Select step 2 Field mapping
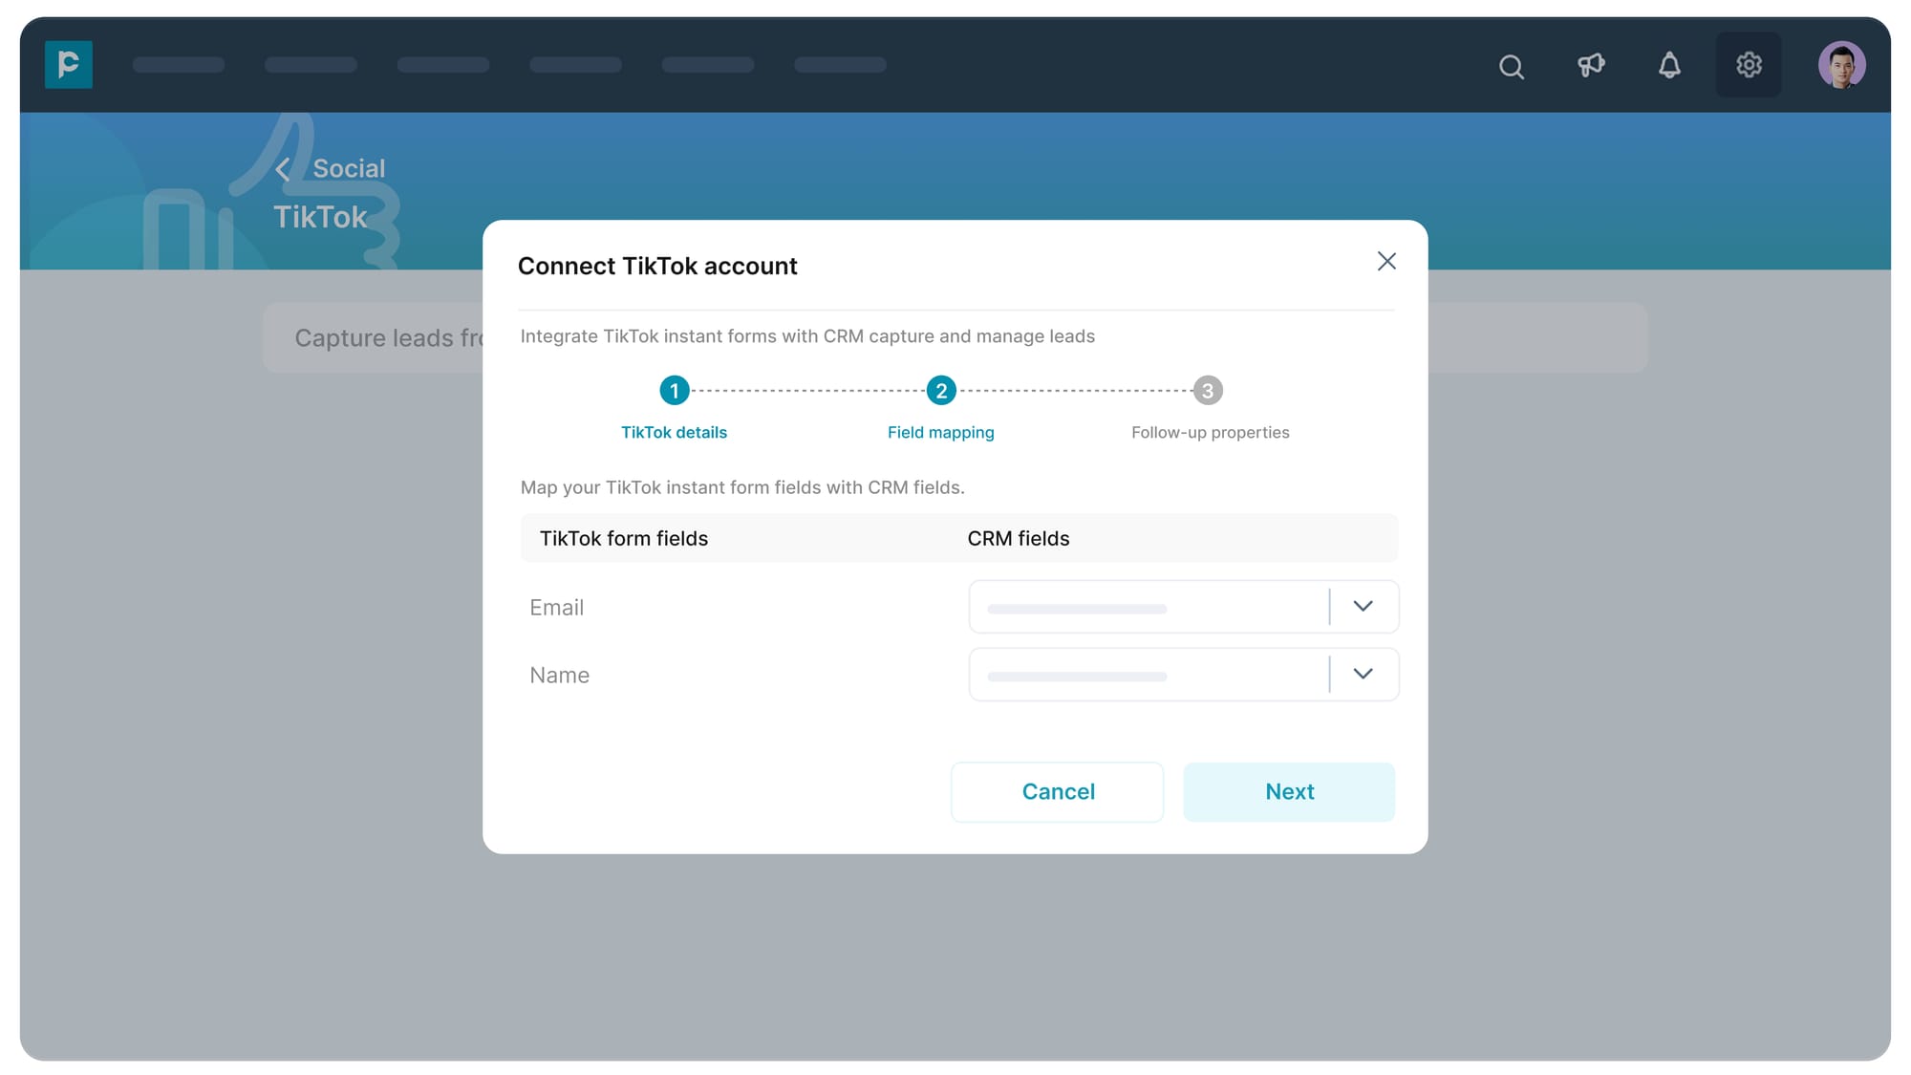Screen dimensions: 1911x1075 (x=941, y=391)
